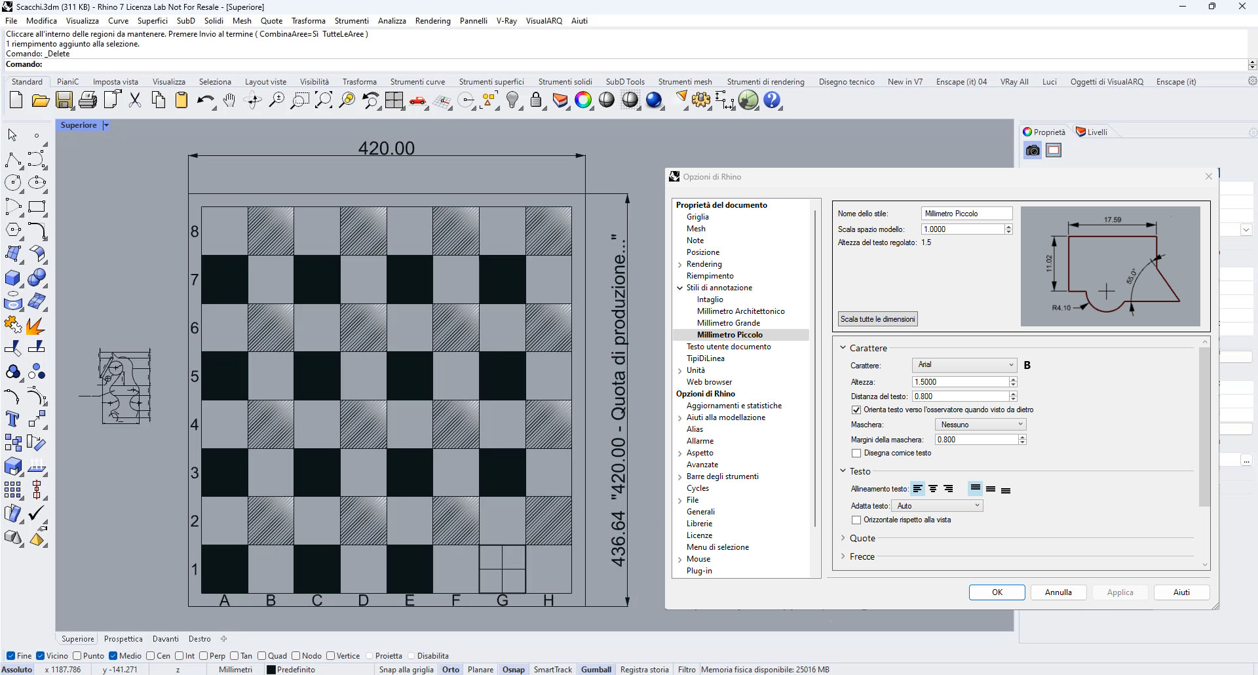Cut selection with the scissors icon
The image size is (1258, 675).
pos(135,100)
